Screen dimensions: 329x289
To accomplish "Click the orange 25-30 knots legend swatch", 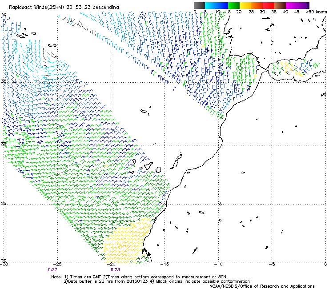I will [257, 5].
